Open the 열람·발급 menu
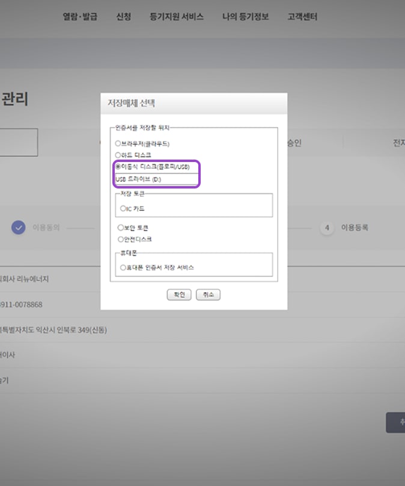The width and height of the screenshot is (405, 486). pos(80,16)
